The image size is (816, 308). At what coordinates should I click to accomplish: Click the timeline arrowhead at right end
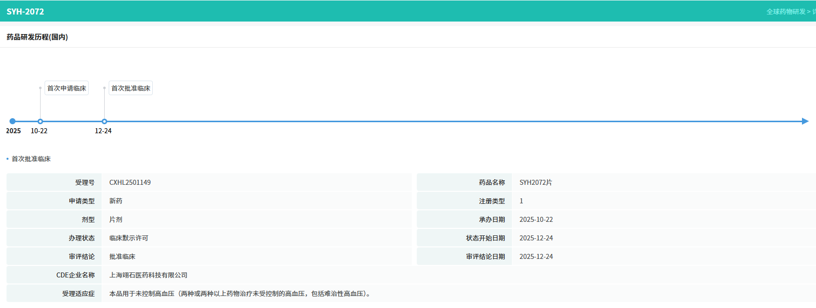click(805, 121)
